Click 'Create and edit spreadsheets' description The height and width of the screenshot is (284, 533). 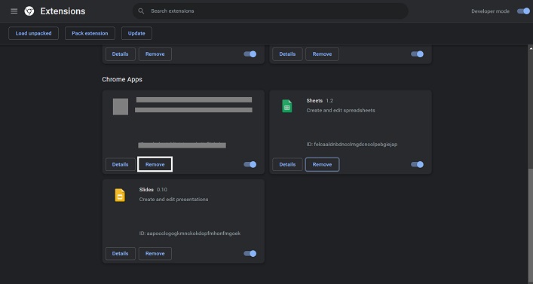click(341, 111)
